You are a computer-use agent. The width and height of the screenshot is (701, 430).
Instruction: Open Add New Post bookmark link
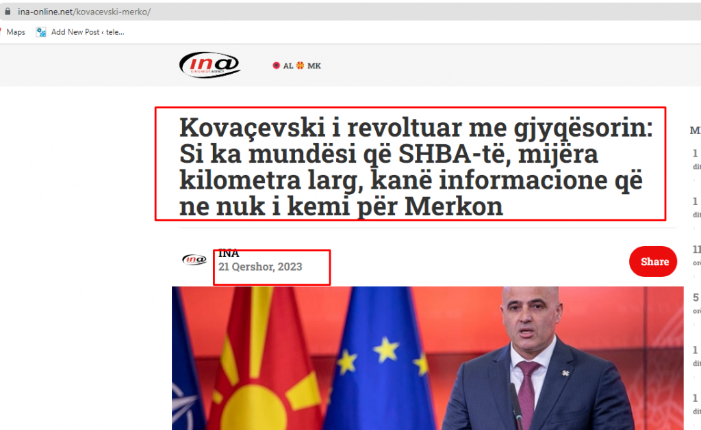coord(87,32)
